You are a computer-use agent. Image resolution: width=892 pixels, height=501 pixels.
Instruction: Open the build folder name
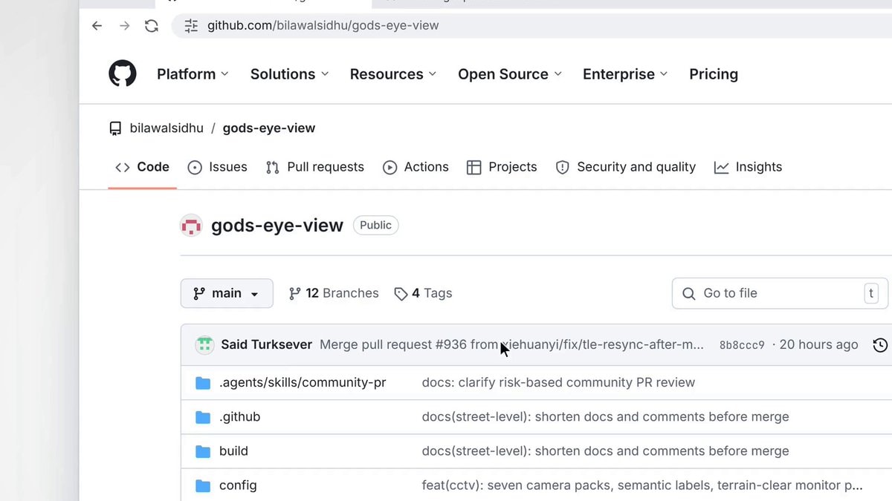233,451
